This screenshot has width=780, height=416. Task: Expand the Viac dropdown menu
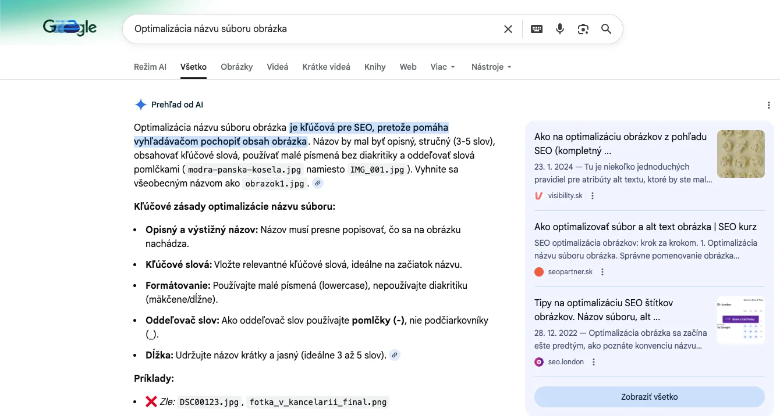[442, 67]
